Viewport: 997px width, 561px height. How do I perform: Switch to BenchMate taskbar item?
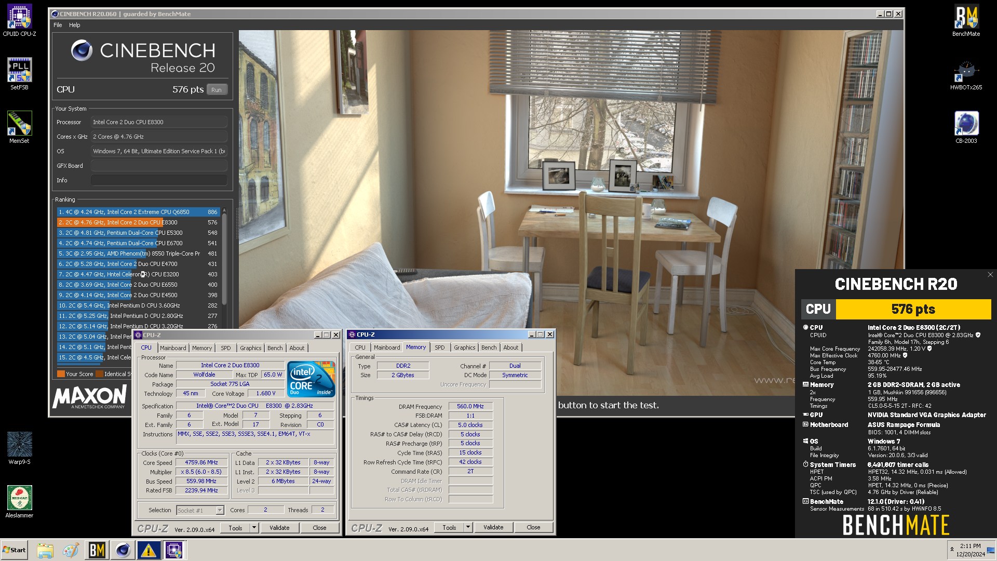point(97,550)
